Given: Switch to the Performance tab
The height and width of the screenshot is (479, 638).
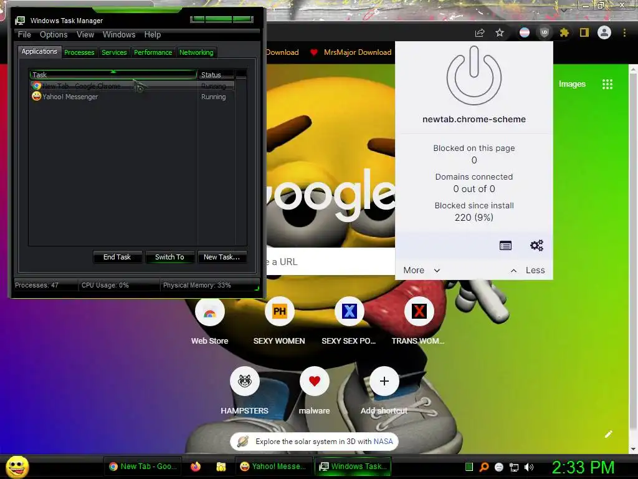Looking at the screenshot, I should [x=153, y=52].
